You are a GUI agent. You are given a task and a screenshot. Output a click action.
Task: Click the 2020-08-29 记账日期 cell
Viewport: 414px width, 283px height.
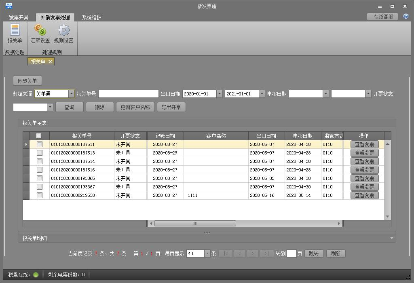tap(165, 152)
